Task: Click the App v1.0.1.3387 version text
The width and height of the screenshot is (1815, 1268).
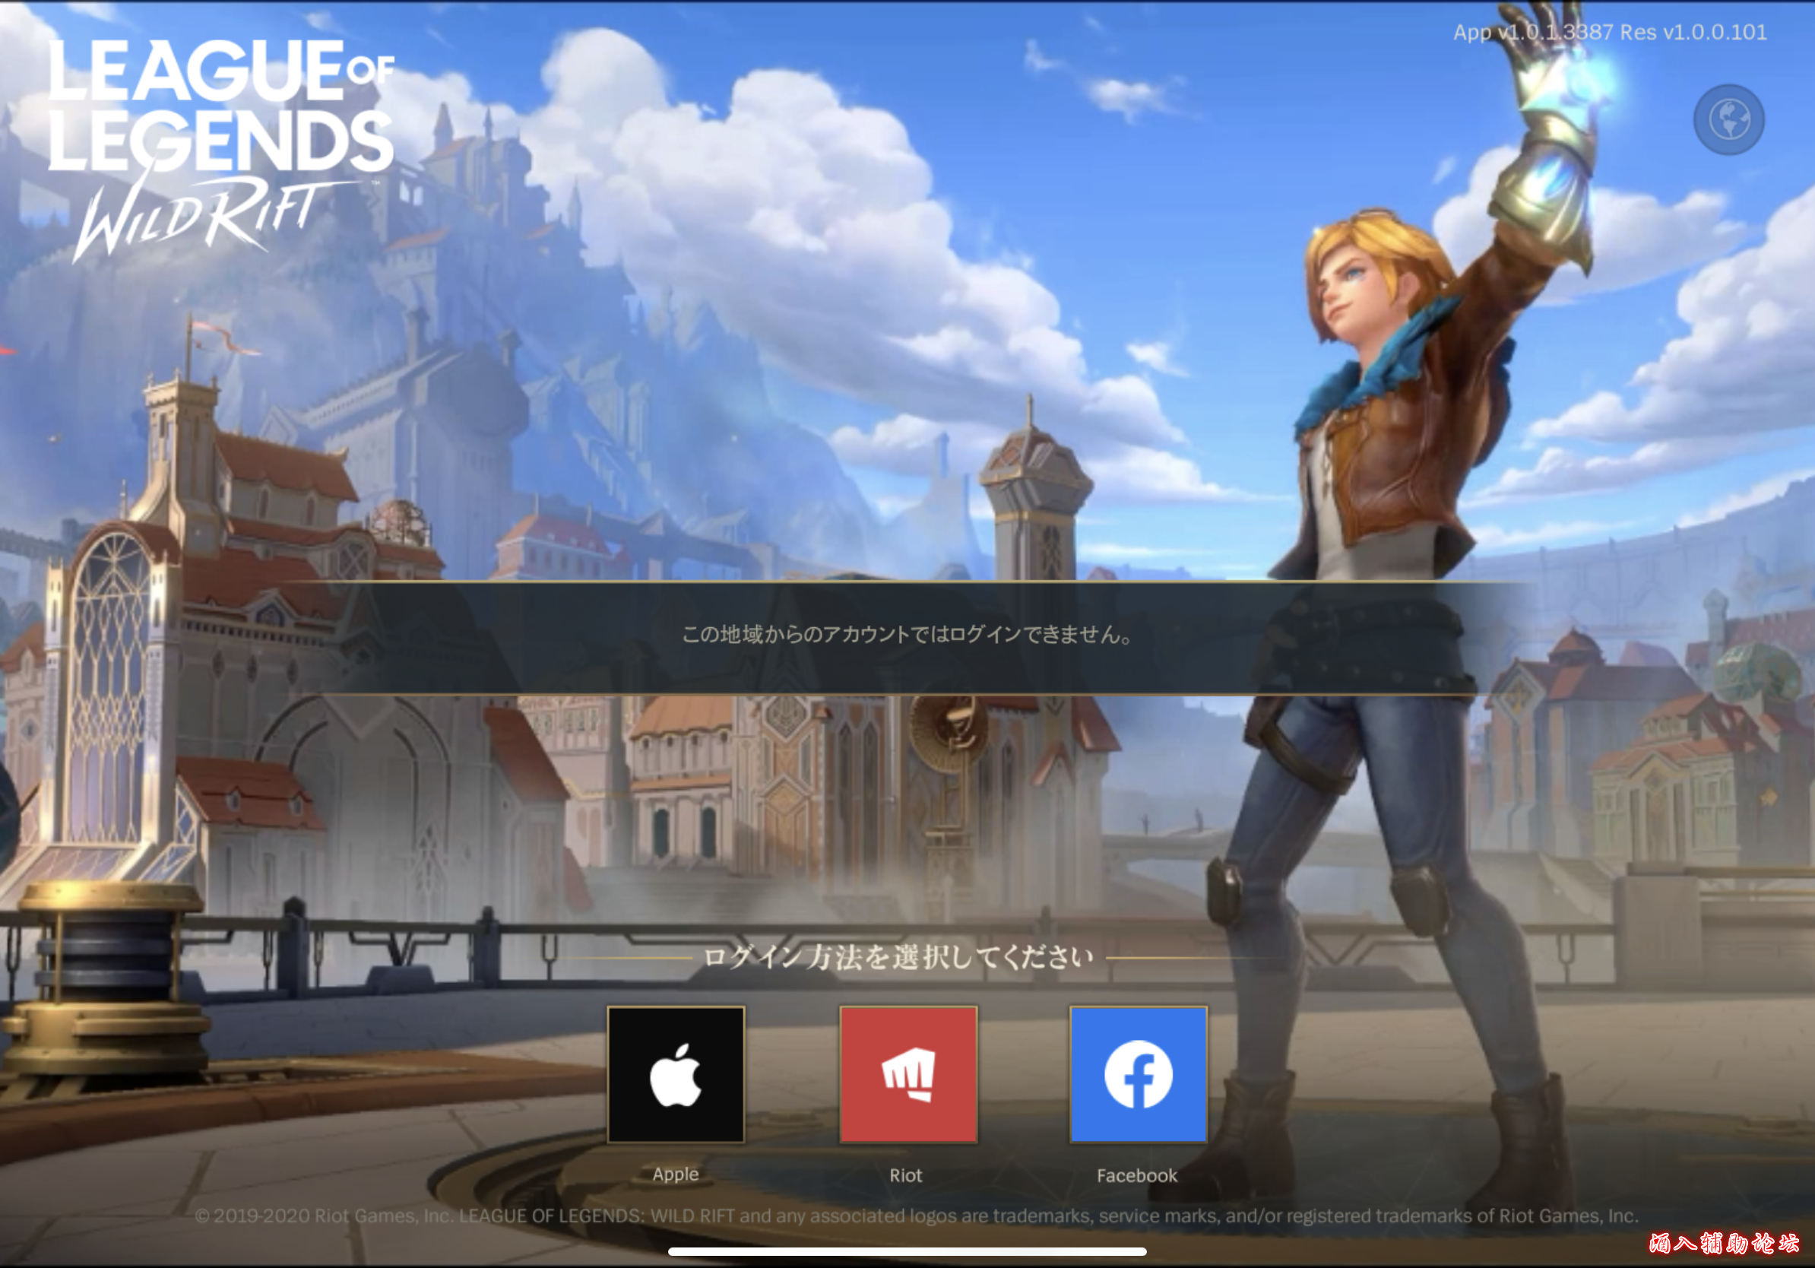Action: pyautogui.click(x=1533, y=33)
